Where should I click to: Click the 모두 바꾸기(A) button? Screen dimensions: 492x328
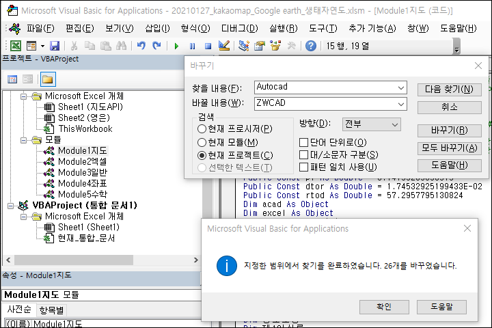pos(449,148)
